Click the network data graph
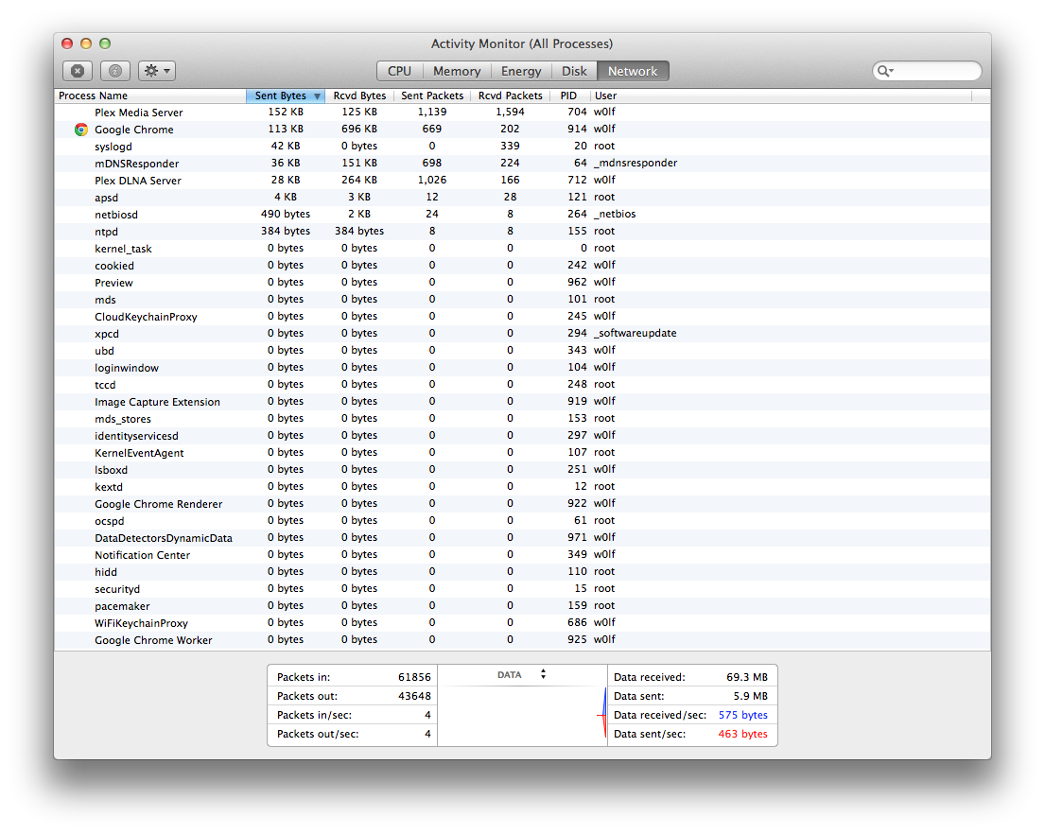 coord(522,713)
